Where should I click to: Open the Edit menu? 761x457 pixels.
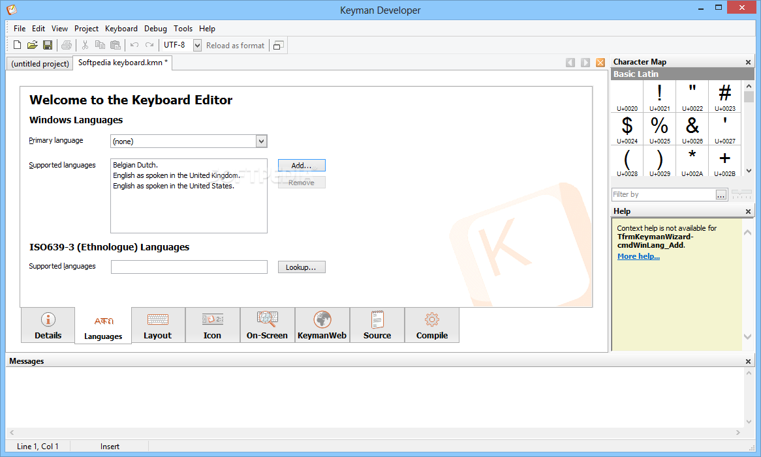(39, 29)
